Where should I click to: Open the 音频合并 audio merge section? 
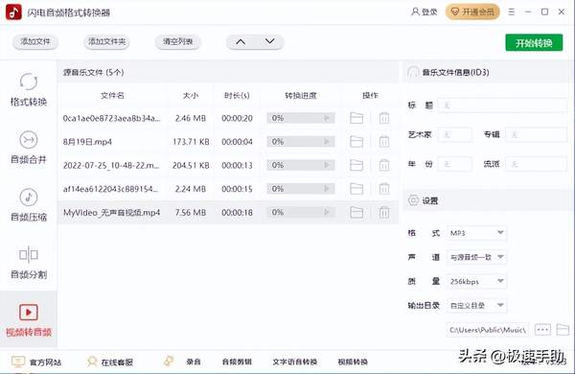[x=29, y=148]
